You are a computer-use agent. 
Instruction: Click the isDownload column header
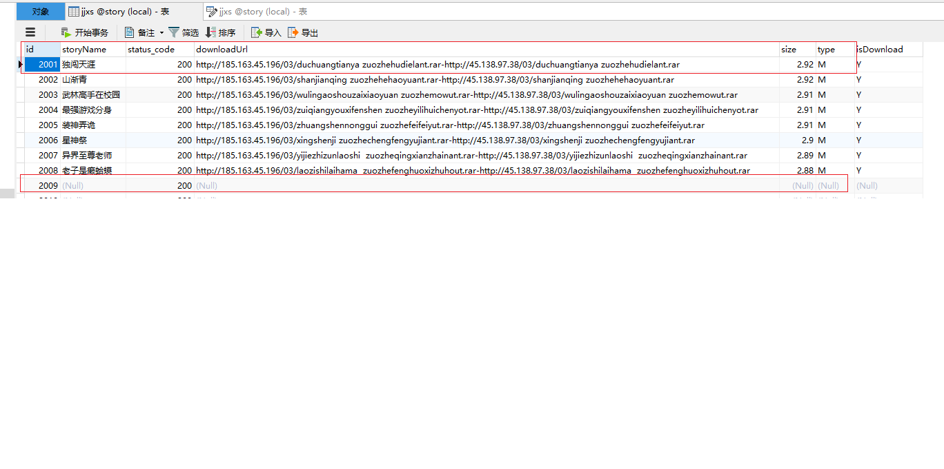coord(888,49)
